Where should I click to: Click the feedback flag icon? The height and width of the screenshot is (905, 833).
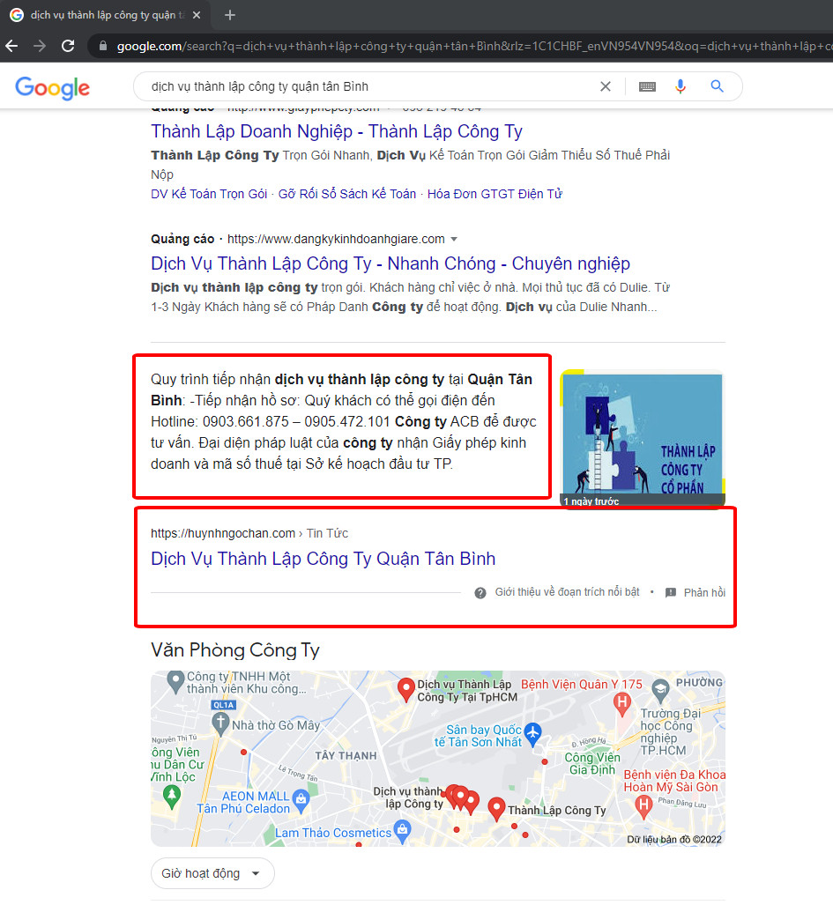(x=670, y=593)
